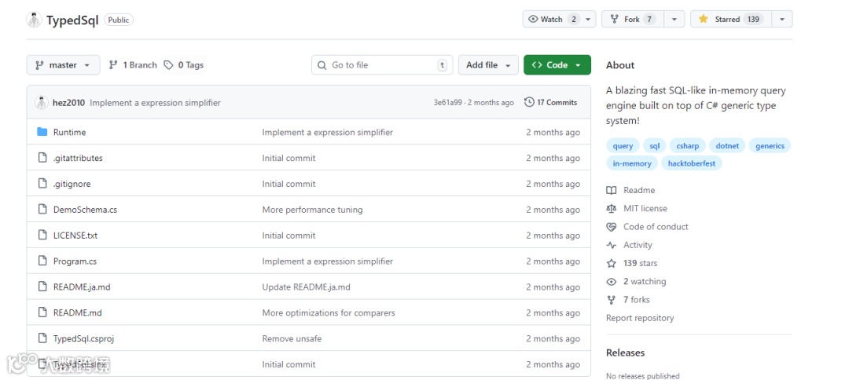Expand the Add file dropdown
This screenshot has width=849, height=380.
click(488, 65)
